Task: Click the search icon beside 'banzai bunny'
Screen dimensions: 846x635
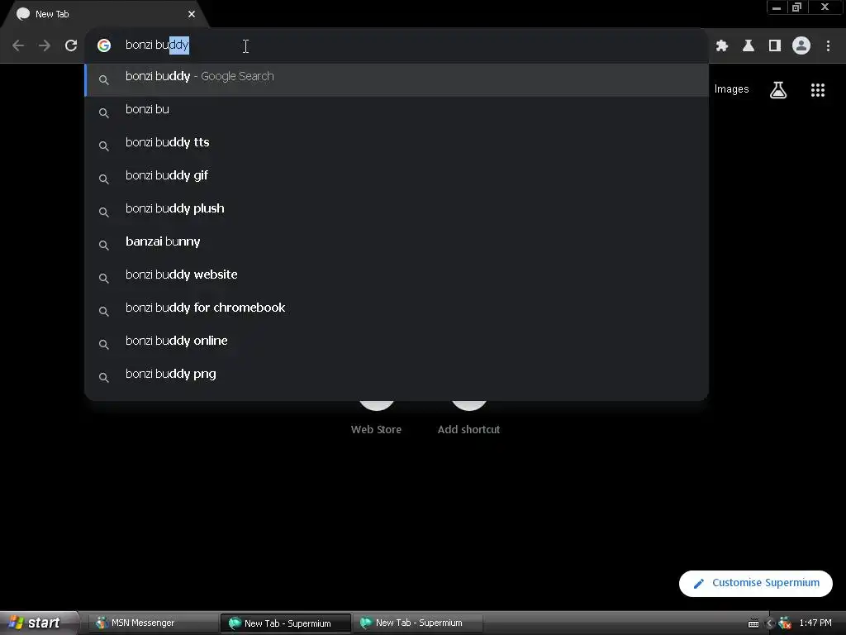Action: 104,245
